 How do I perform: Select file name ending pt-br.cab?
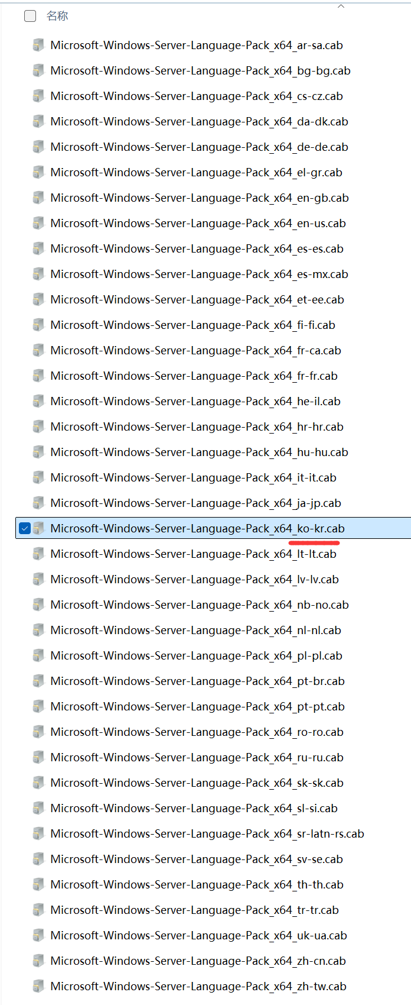(197, 681)
